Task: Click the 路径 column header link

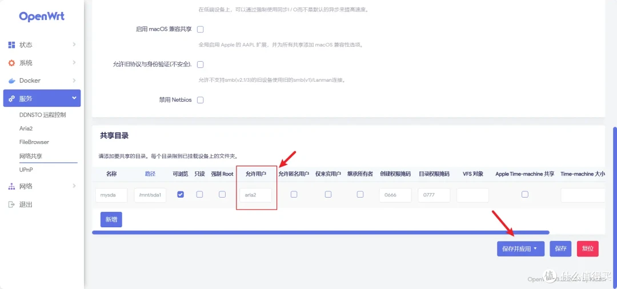Action: click(150, 174)
